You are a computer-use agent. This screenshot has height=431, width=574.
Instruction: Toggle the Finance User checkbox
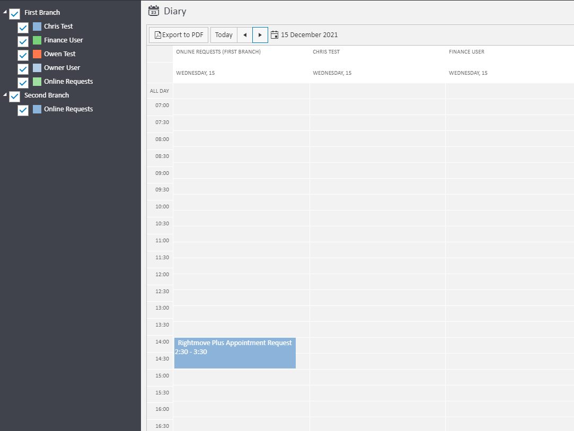23,41
